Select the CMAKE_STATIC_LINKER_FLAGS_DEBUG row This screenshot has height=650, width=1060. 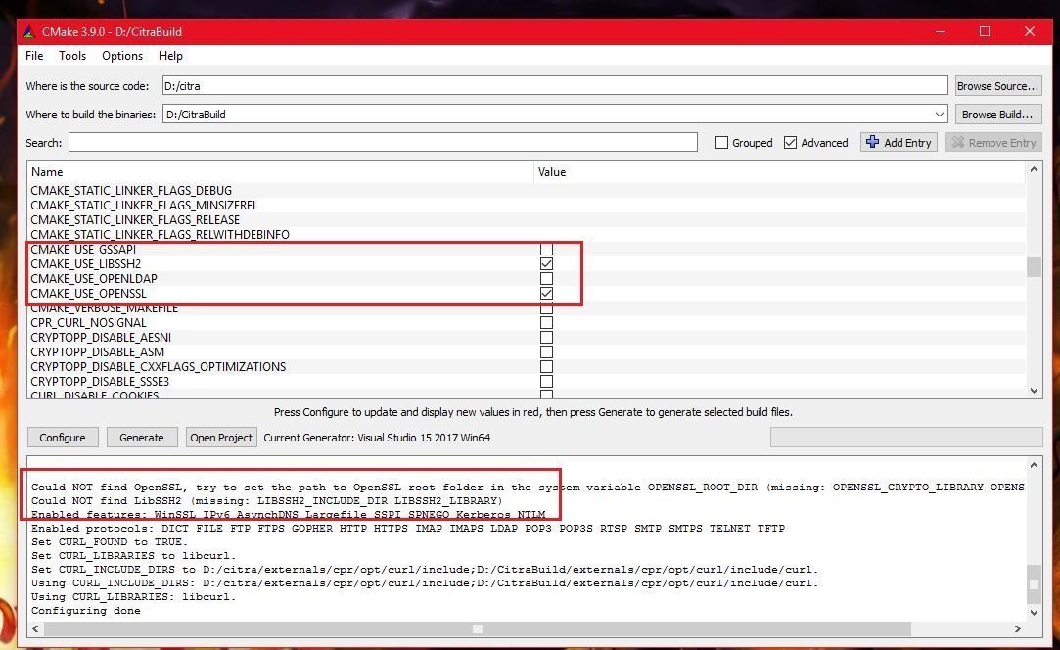click(526, 190)
